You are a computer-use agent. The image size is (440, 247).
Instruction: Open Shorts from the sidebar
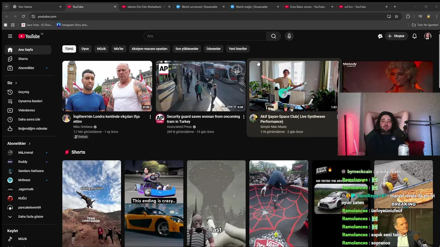tap(28, 59)
